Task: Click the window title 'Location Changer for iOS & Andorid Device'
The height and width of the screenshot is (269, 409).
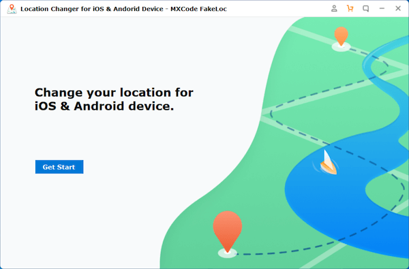Action: pyautogui.click(x=92, y=9)
